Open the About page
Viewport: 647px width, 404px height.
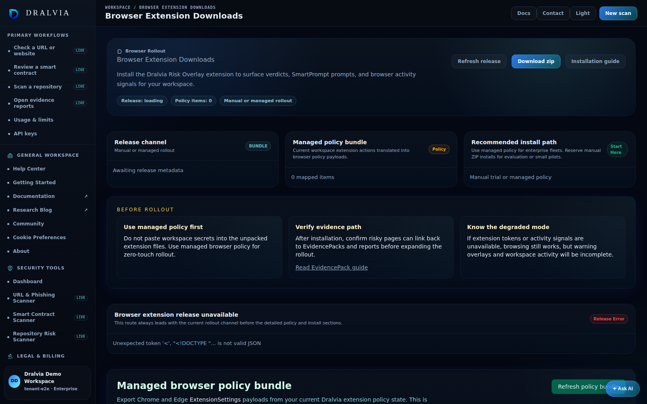click(48, 251)
